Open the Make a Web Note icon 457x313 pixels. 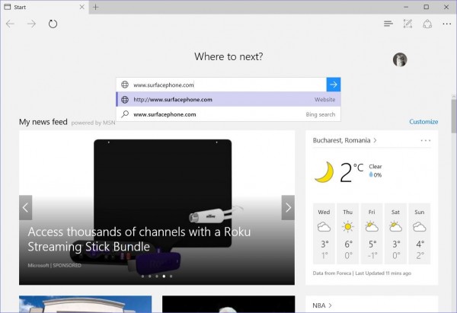click(408, 24)
